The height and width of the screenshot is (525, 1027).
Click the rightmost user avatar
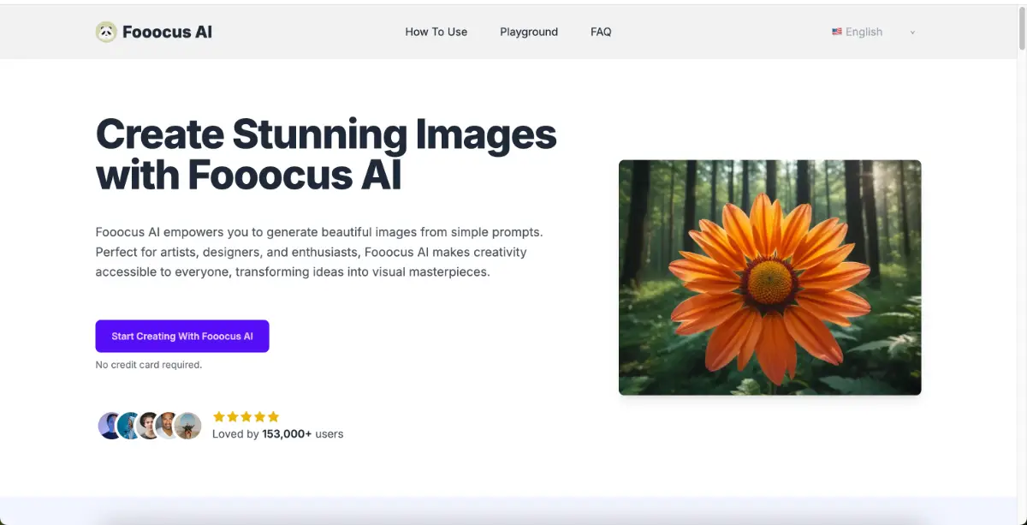(187, 425)
